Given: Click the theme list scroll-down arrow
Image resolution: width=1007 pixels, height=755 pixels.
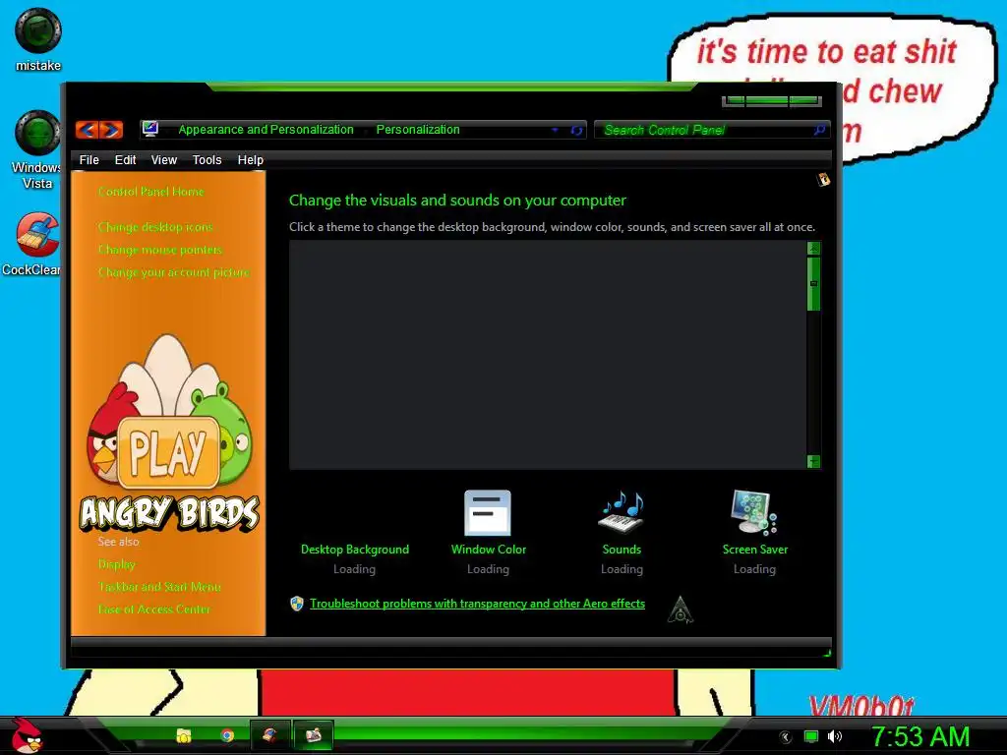Looking at the screenshot, I should pos(813,462).
